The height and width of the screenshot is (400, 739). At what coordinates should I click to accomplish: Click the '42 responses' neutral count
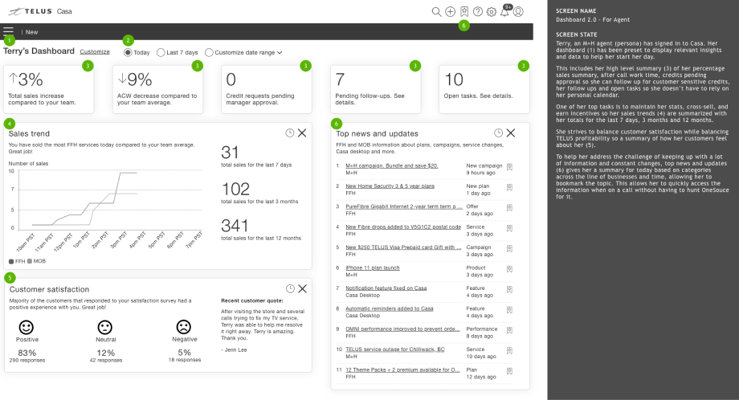[x=106, y=360]
